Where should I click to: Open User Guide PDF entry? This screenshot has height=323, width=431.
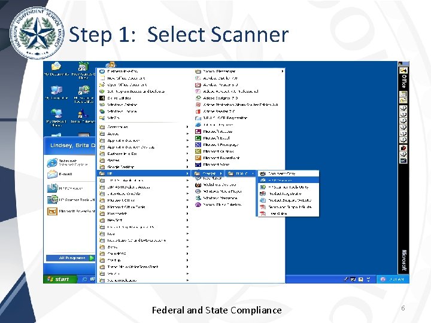(288, 214)
